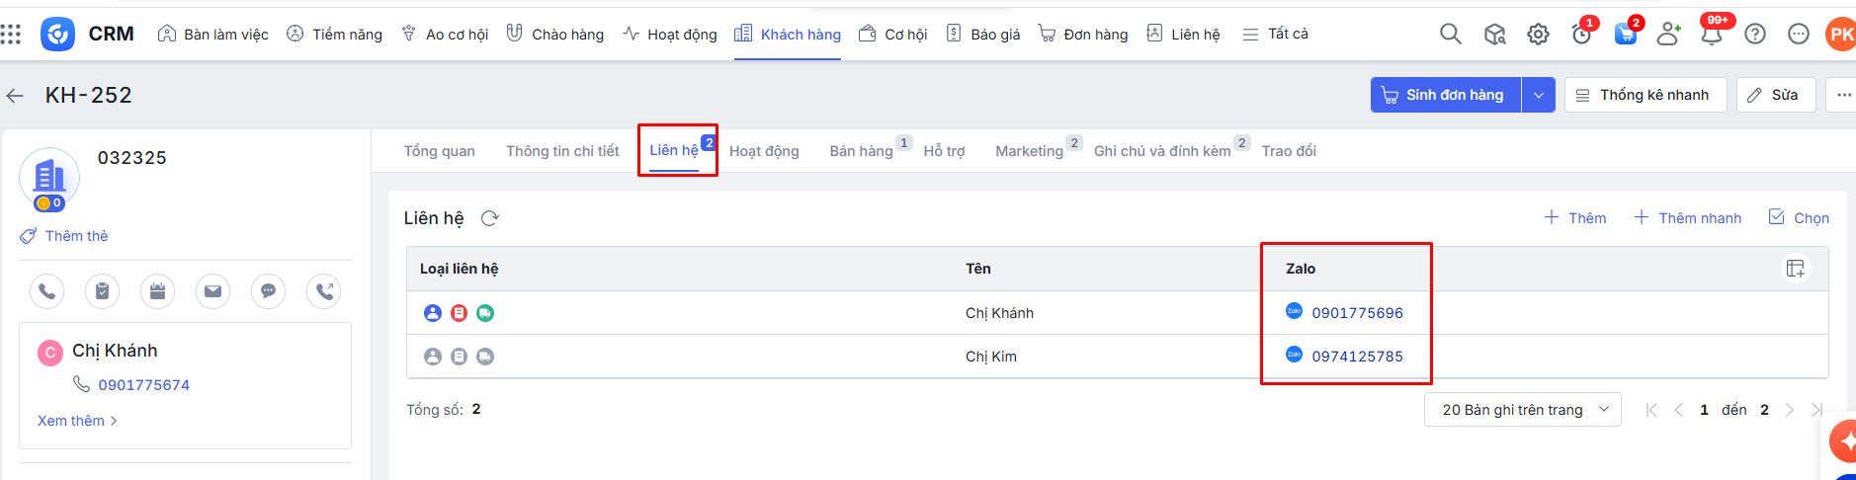The image size is (1856, 480).
Task: Go to the next page arrow in pagination
Action: point(1789,410)
